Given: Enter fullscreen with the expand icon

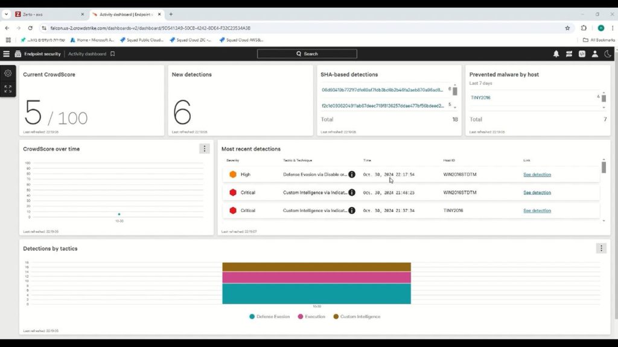Looking at the screenshot, I should pos(8,89).
